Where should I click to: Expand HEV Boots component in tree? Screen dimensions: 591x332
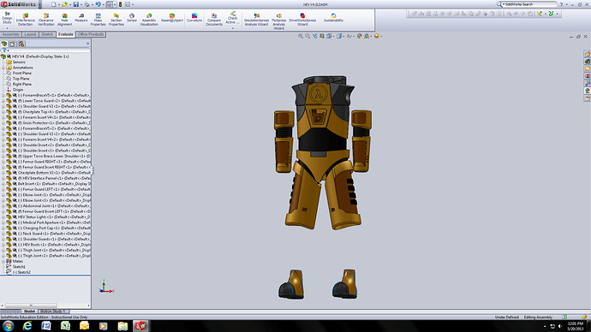point(3,245)
